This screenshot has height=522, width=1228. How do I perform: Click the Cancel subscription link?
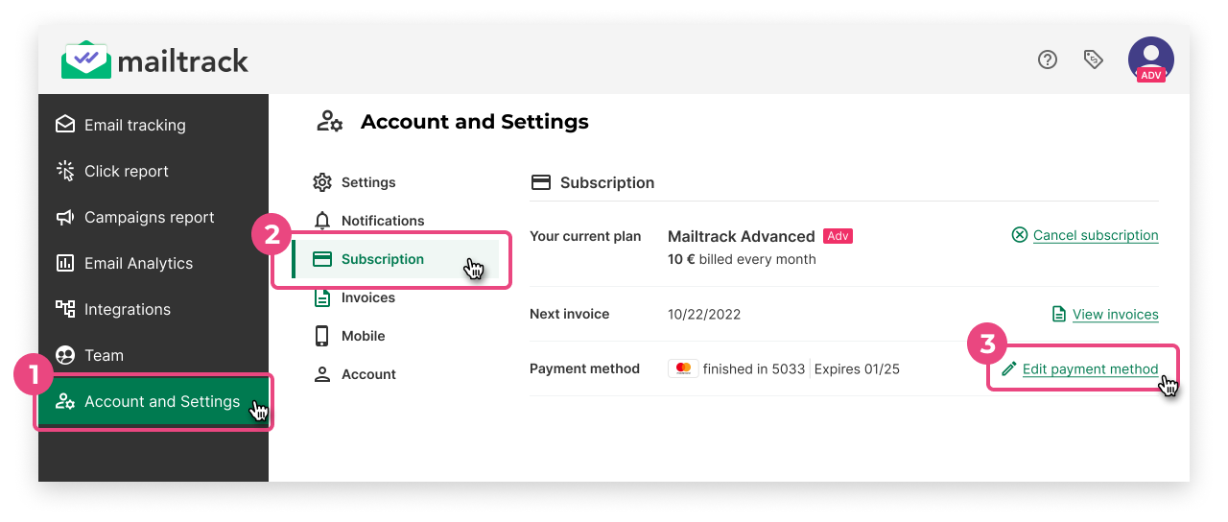pyautogui.click(x=1095, y=235)
